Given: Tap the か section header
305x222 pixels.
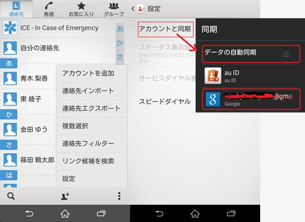Looking at the screenshot, I should [x=9, y=114].
